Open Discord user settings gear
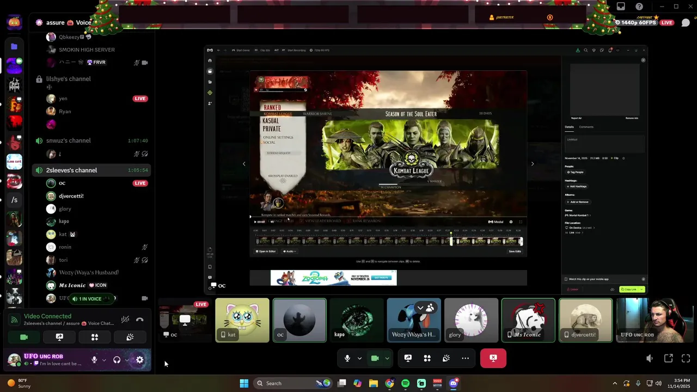 [x=140, y=360]
